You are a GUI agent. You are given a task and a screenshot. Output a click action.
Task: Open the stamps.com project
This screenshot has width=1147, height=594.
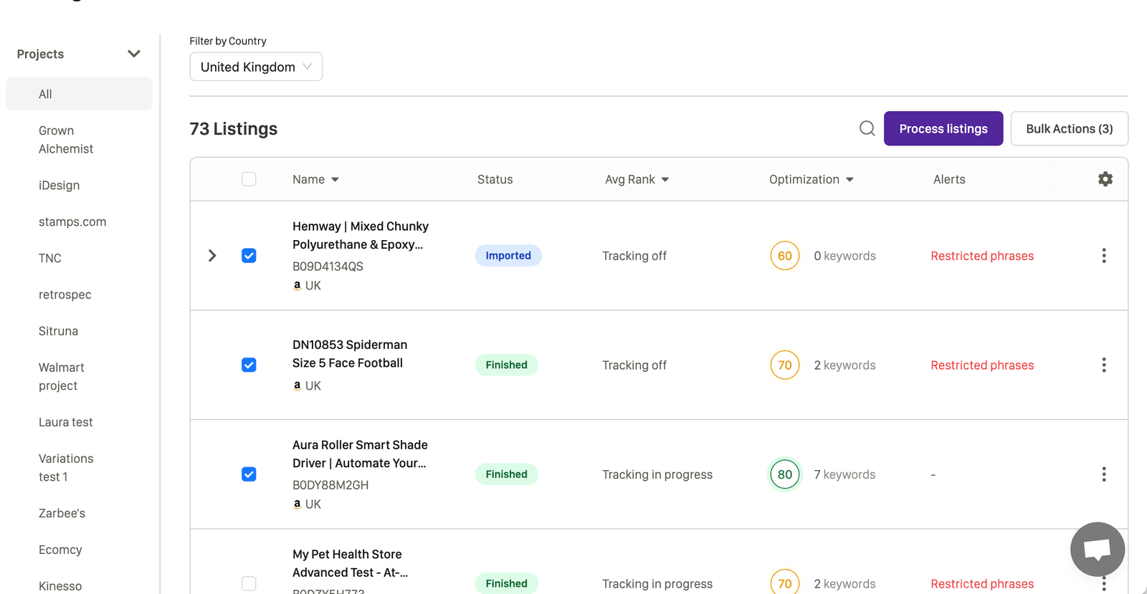[72, 221]
